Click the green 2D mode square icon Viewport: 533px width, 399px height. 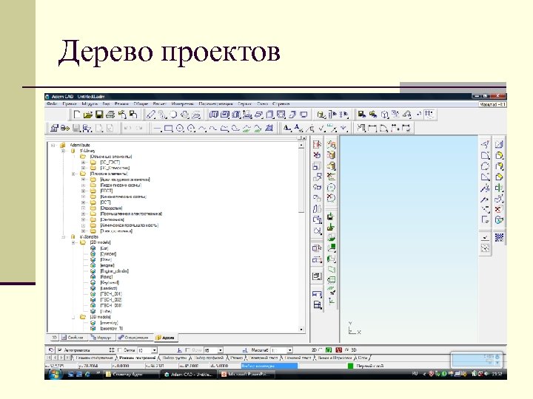tap(329, 349)
